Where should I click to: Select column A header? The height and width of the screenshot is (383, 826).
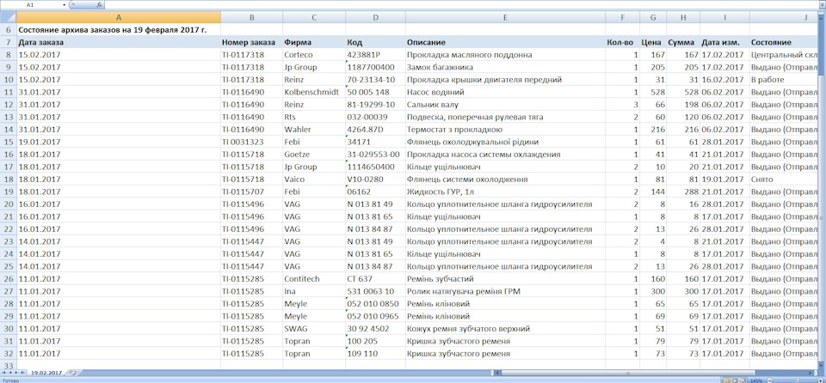(119, 17)
